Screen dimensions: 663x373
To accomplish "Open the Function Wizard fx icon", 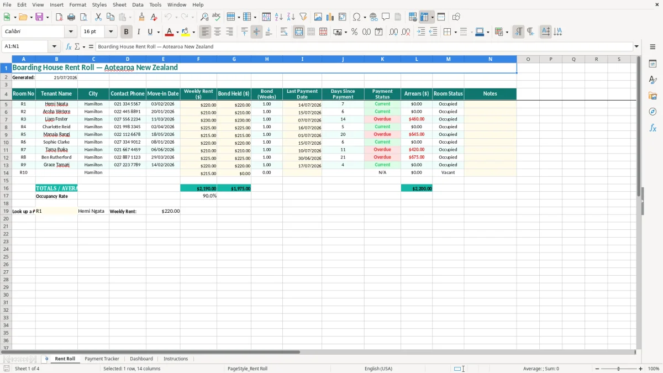I will click(69, 47).
